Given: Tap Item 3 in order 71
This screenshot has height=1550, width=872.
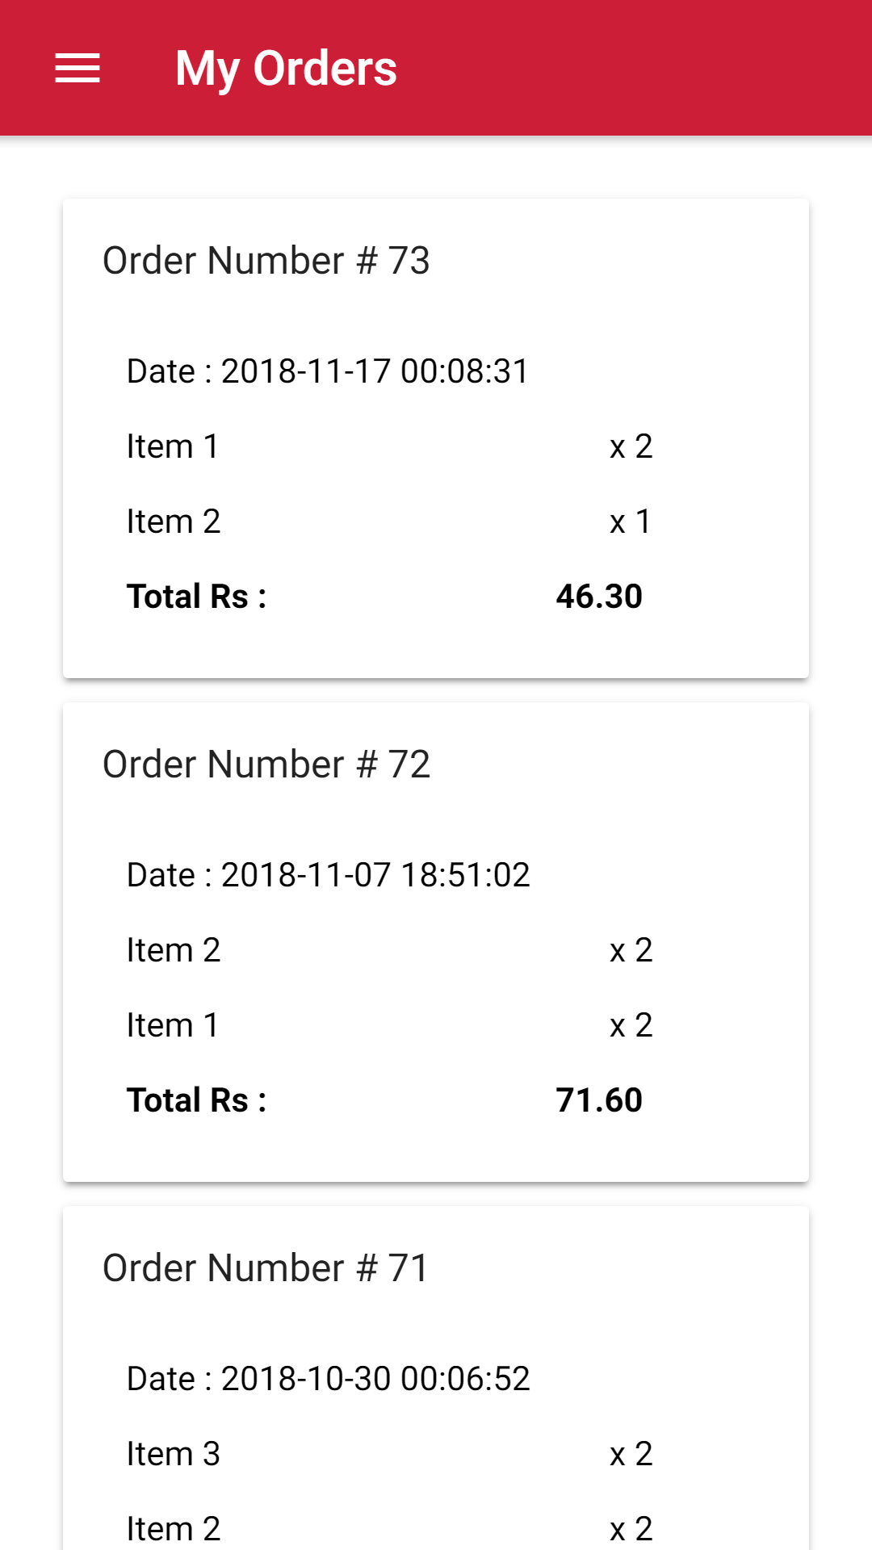Looking at the screenshot, I should point(174,1454).
